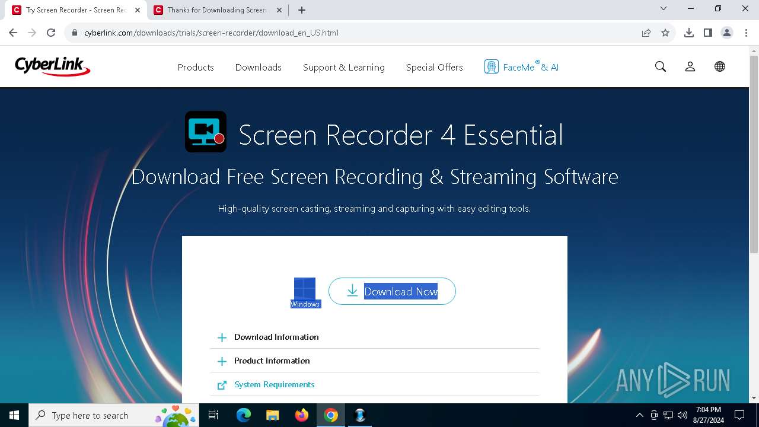Click the download arrow icon inside the button
Screen dimensions: 759x427
pyautogui.click(x=352, y=291)
